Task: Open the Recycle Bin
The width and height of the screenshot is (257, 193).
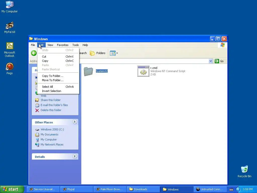Action: point(244,172)
